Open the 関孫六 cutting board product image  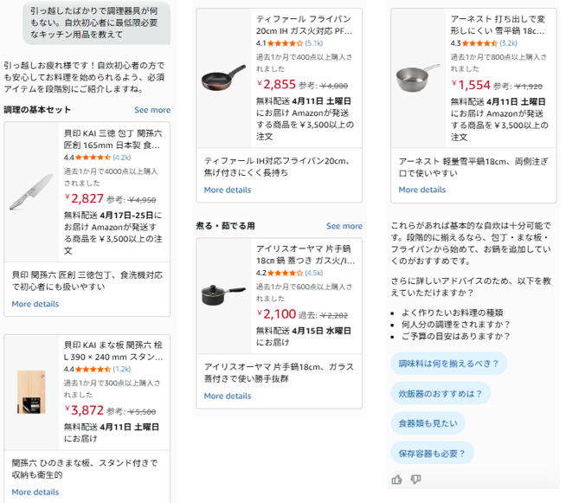click(x=32, y=391)
